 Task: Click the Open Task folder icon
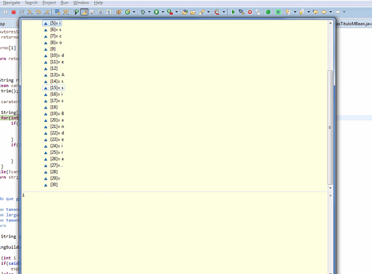pos(193,12)
